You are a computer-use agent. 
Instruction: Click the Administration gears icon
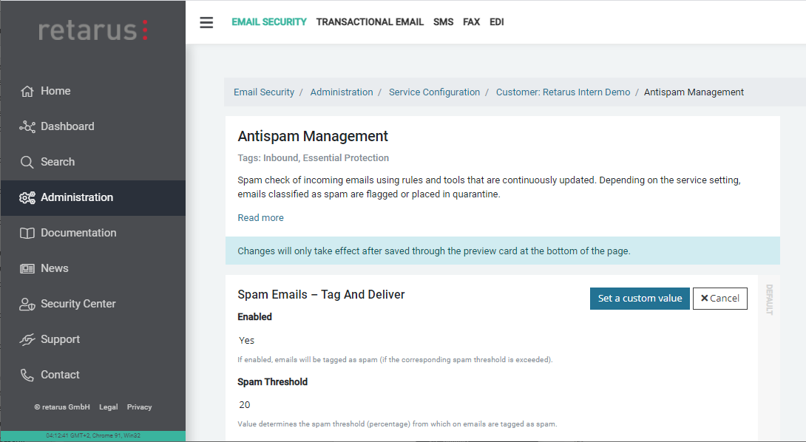pyautogui.click(x=27, y=198)
